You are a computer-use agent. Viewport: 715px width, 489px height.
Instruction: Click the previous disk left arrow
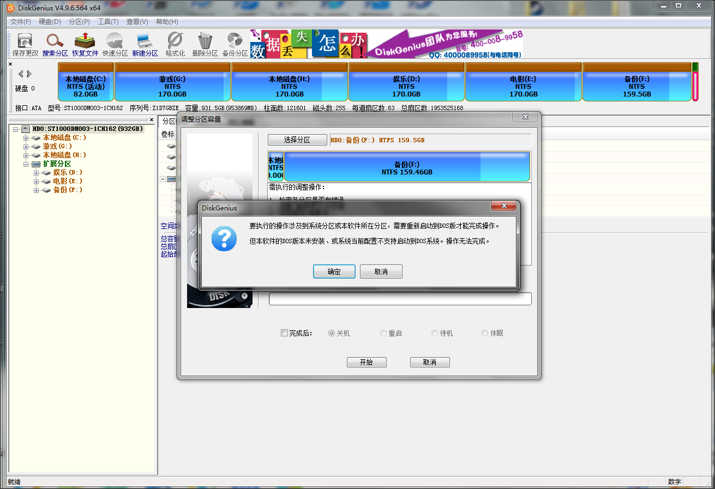(21, 74)
